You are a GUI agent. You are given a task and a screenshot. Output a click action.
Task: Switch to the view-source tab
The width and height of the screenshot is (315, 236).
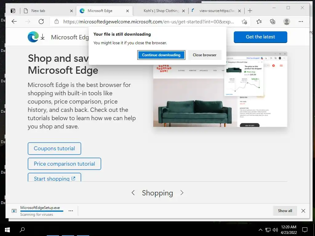(x=217, y=11)
